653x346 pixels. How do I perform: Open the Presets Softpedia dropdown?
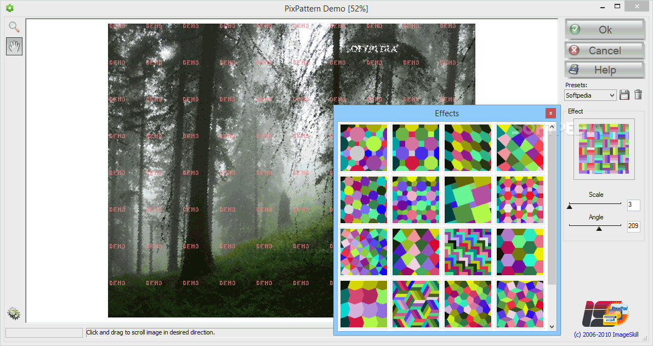(590, 95)
